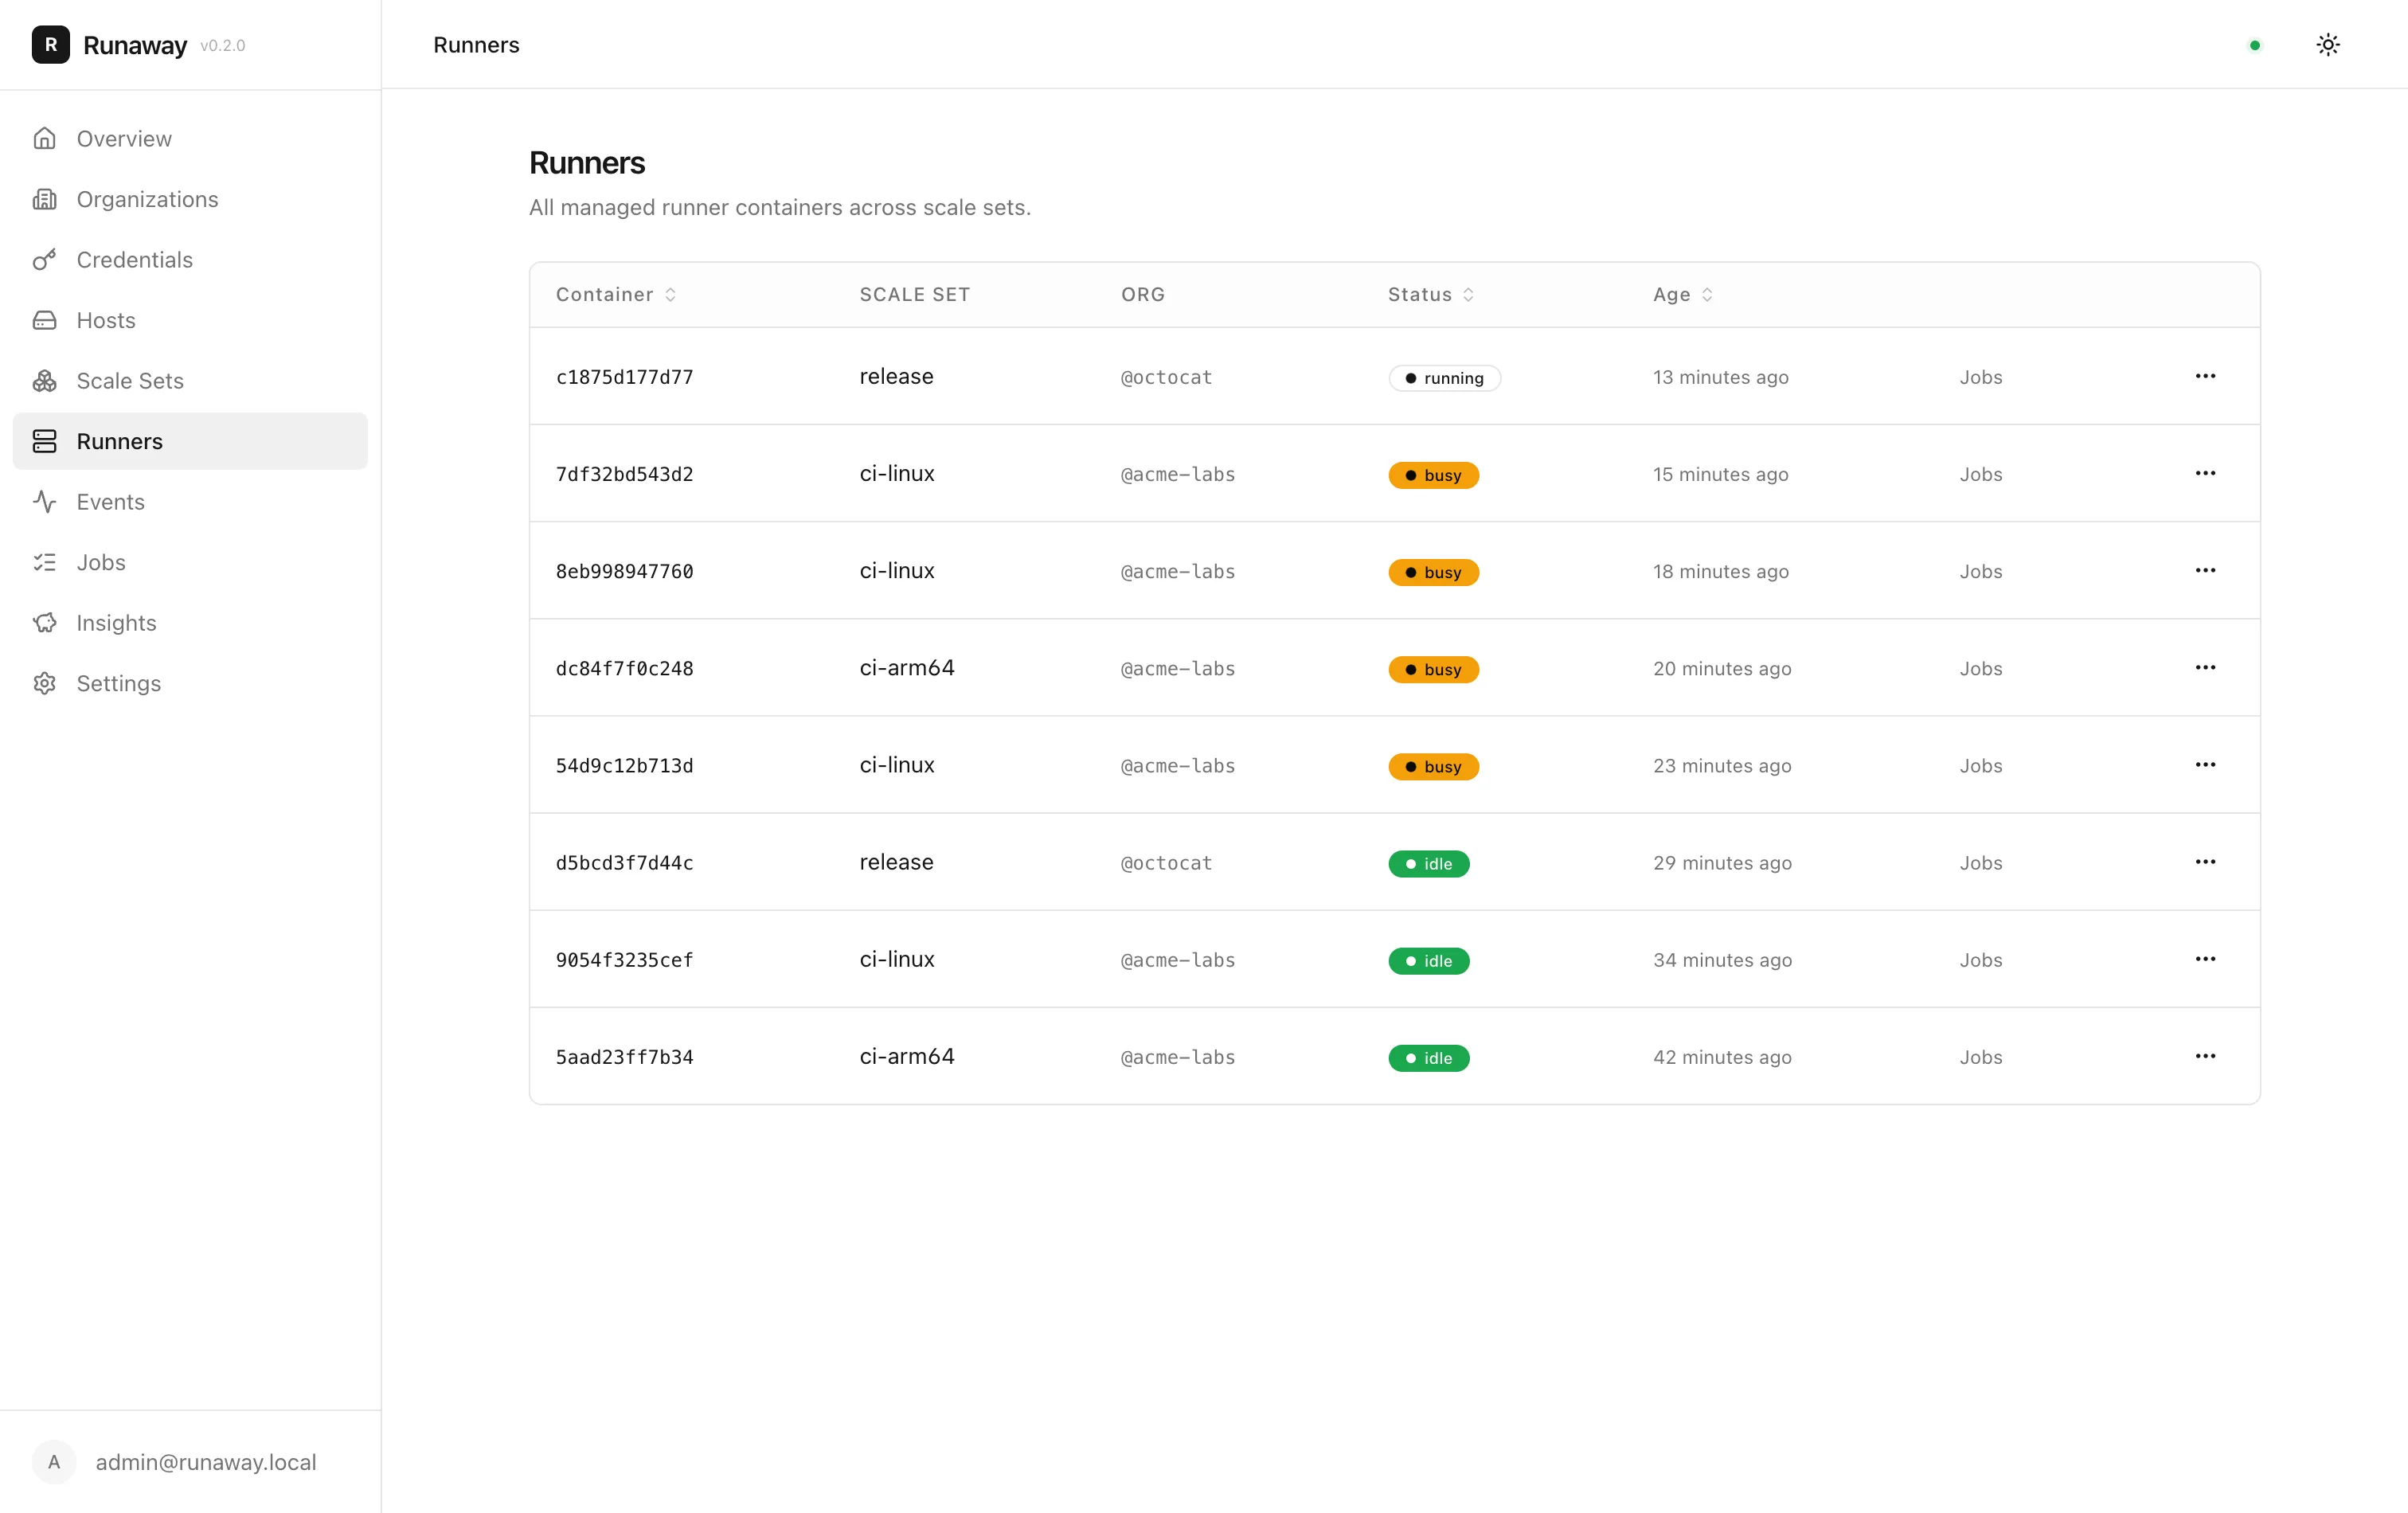2408x1513 pixels.
Task: Open actions menu for 54d9c12b713d
Action: pos(2205,764)
